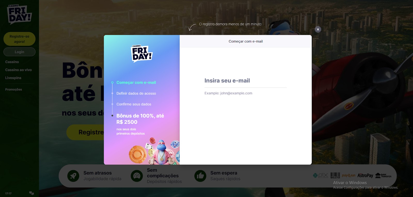Viewport: 413px width, 197px height.
Task: Click the O registro demora menos de um minuto text
Action: click(x=230, y=24)
